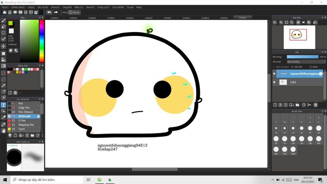The image size is (327, 184).
Task: Open Task View on the taskbar
Action: [88, 180]
